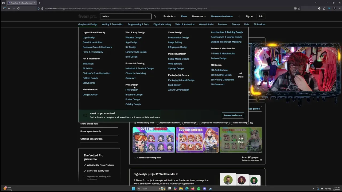Viewport: 342px width, 192px height.
Task: Open the Graphics & Design category tab
Action: click(88, 24)
